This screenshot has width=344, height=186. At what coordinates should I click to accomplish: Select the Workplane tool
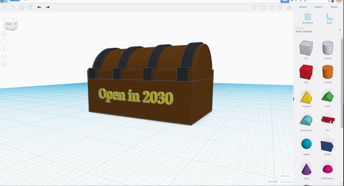click(308, 19)
